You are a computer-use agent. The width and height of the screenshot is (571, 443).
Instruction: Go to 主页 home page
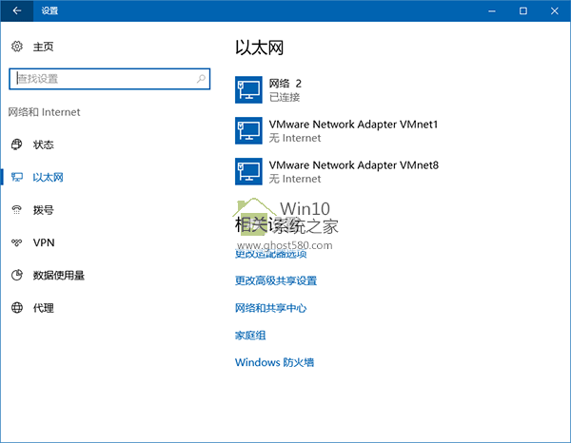pos(43,47)
